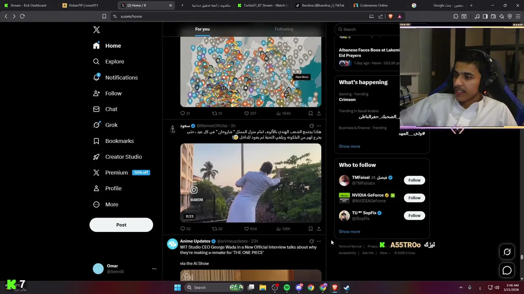The width and height of the screenshot is (524, 294).
Task: Share the MemesOfficial video post
Action: (x=318, y=229)
